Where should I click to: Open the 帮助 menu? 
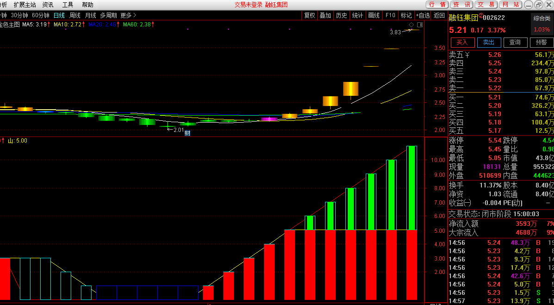(87, 5)
